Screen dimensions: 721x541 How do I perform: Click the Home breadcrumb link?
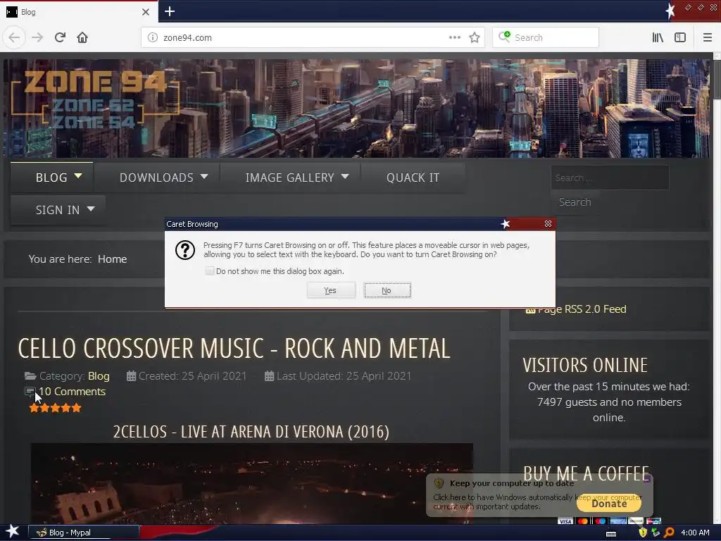112,259
